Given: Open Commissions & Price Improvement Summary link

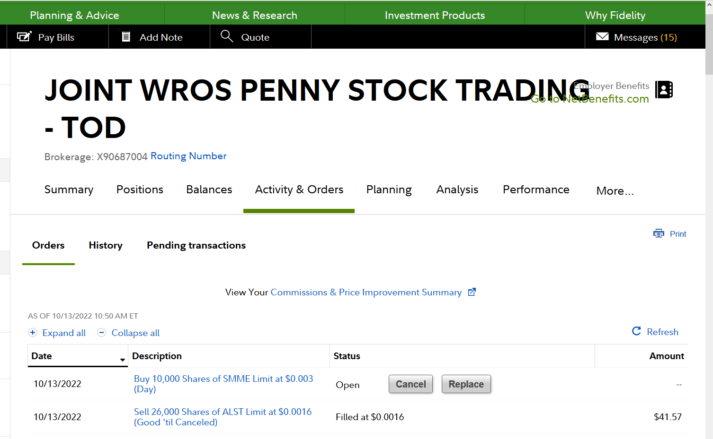Looking at the screenshot, I should pyautogui.click(x=366, y=292).
